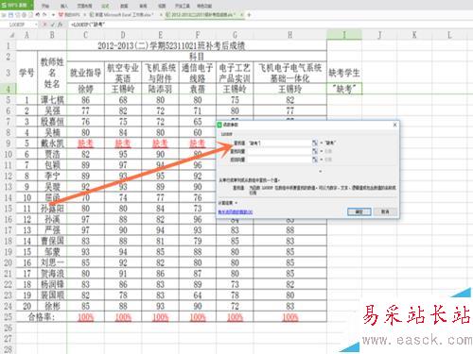Click the Name Box showing LOOKUP
Screen dimensions: 473x354
17,25
